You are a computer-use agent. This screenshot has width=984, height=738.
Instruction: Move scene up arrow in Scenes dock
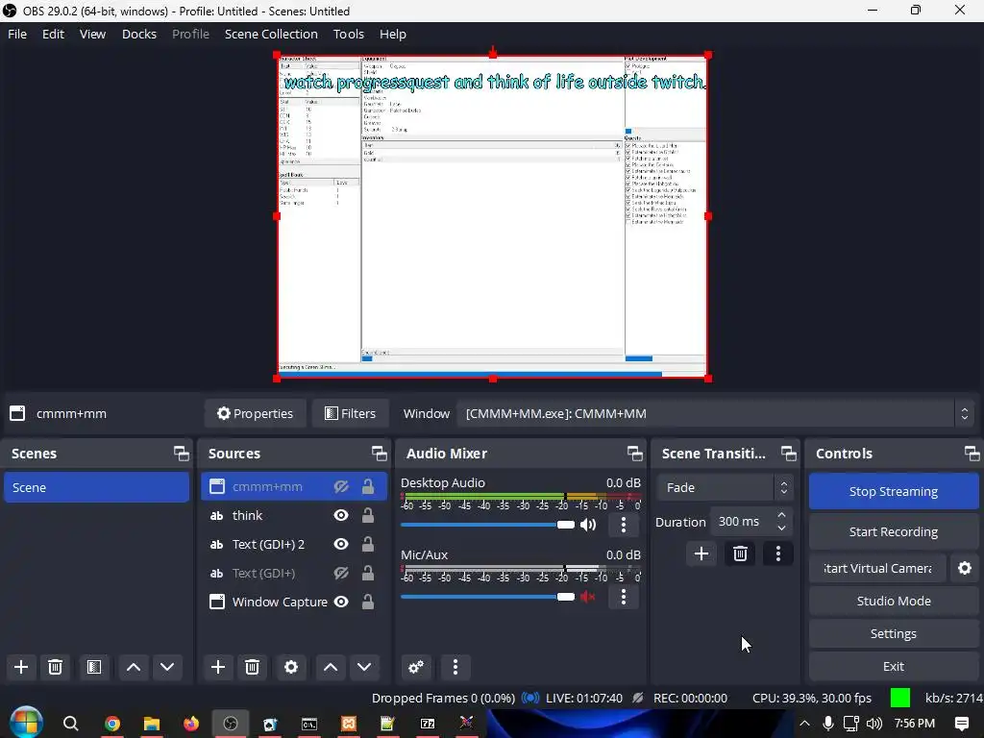pyautogui.click(x=133, y=667)
